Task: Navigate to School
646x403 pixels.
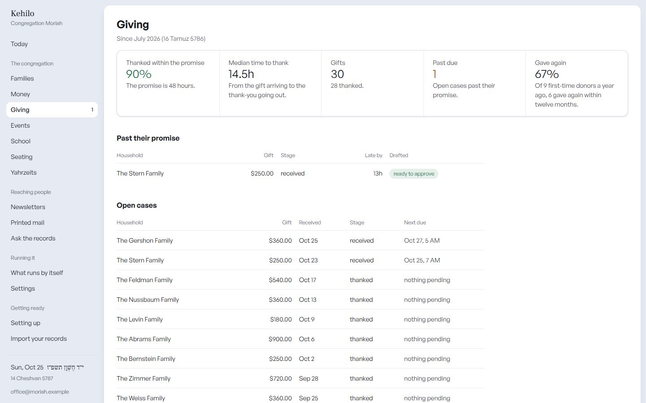Action: point(52,141)
